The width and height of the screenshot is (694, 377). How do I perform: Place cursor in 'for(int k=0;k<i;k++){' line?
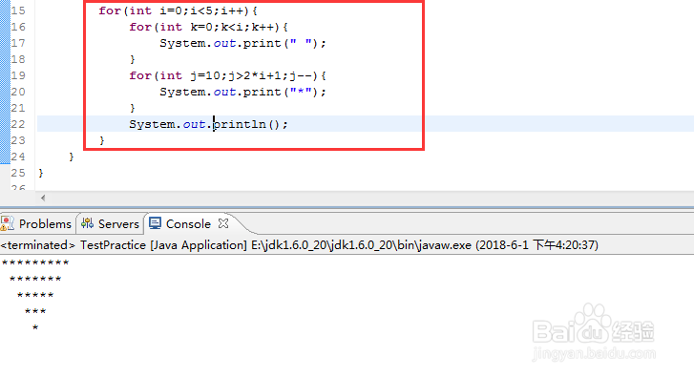coord(208,27)
